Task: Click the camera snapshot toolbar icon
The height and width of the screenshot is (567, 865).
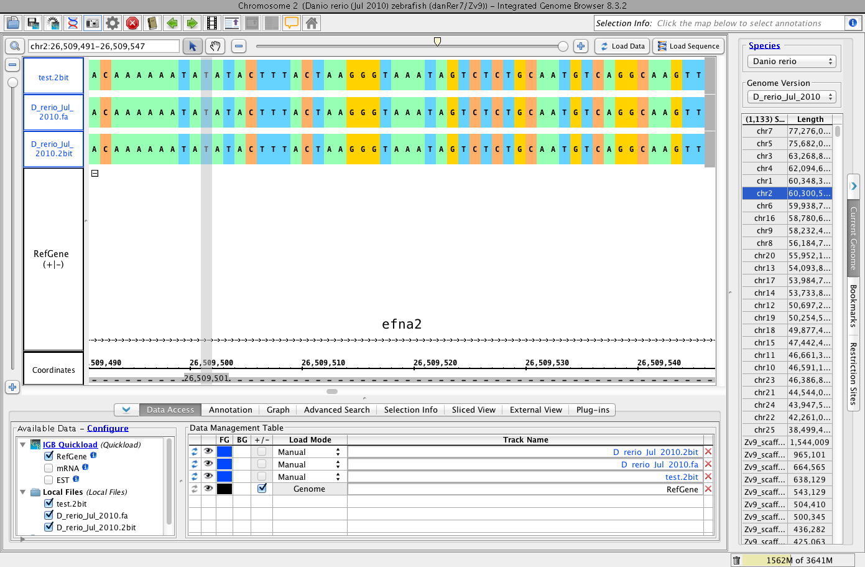Action: point(93,24)
